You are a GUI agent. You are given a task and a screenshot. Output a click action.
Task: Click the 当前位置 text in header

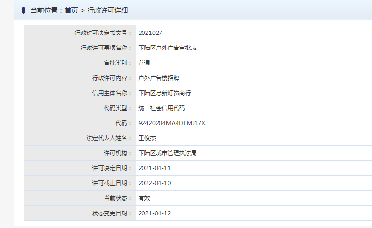(44, 10)
